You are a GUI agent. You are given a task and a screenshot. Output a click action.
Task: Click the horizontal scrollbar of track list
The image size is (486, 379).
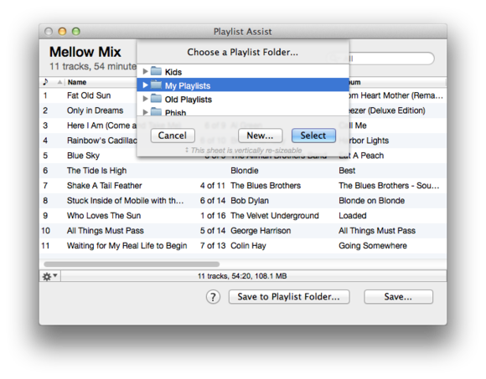click(x=132, y=264)
